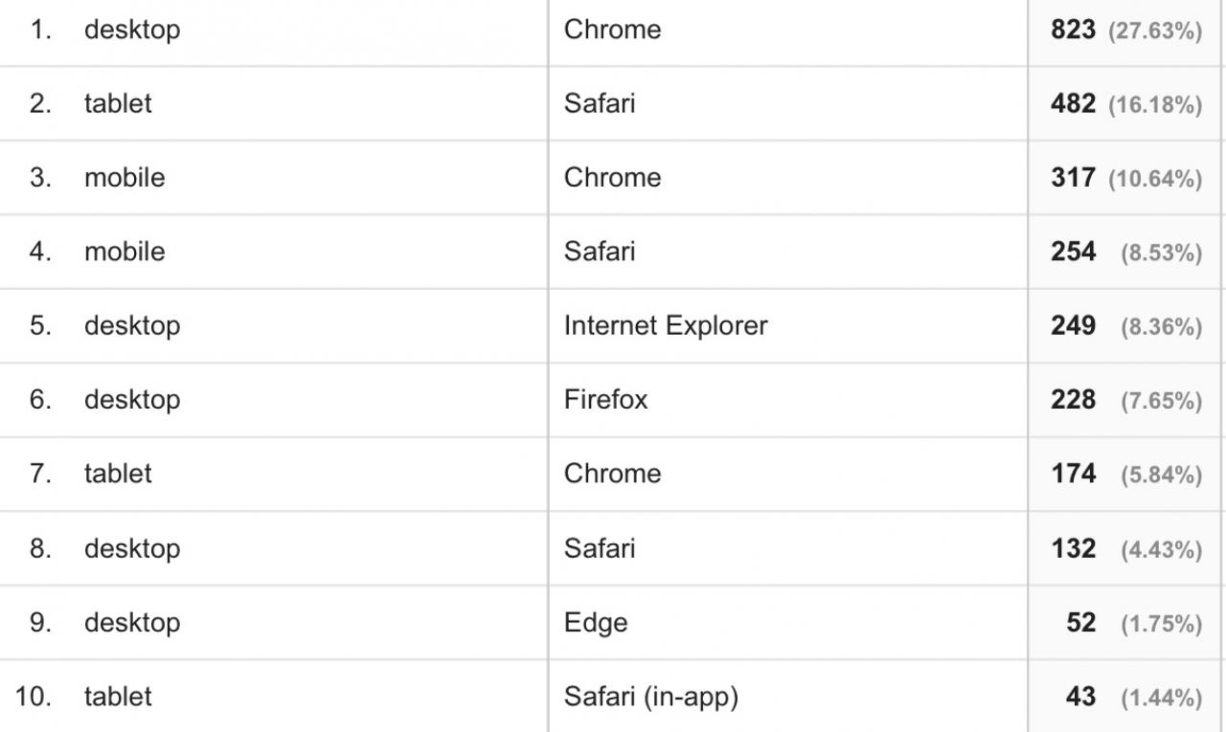This screenshot has width=1226, height=732.
Task: Click "Chrome" browser in row 1
Action: click(612, 30)
